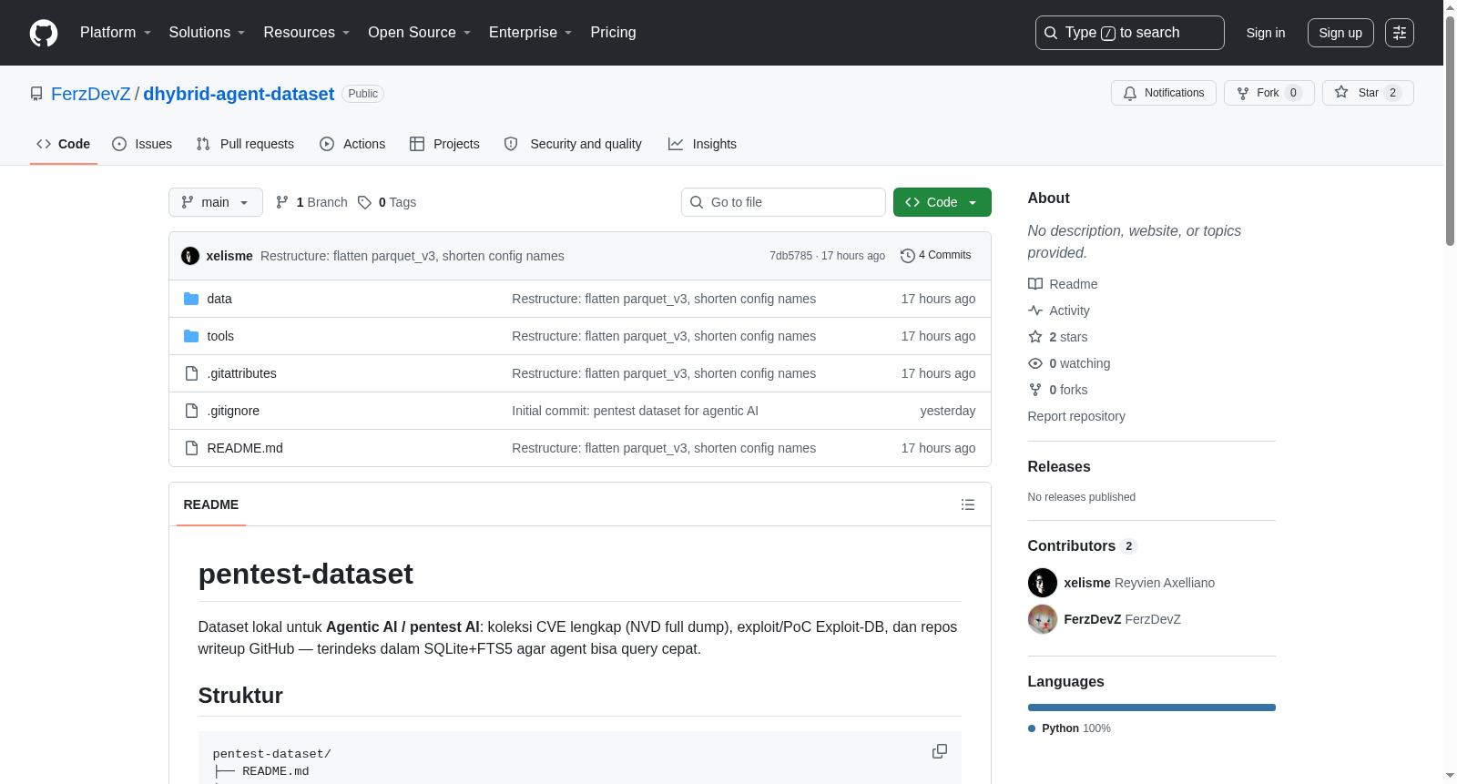Expand the Resources menu
This screenshot has height=784, width=1457.
coord(307,33)
